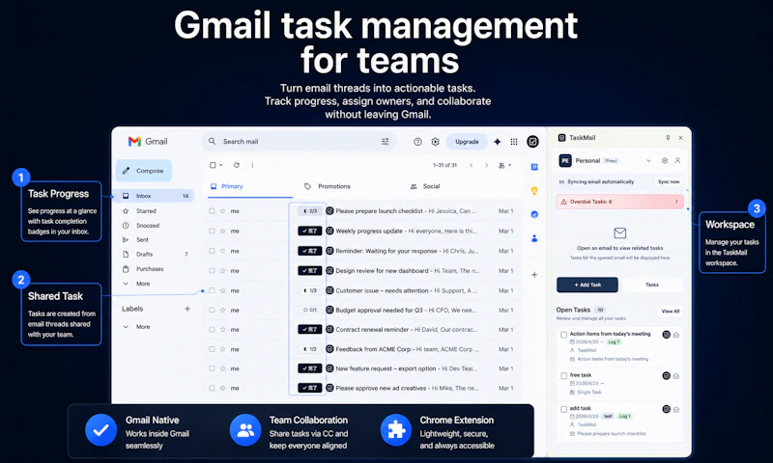Image resolution: width=773 pixels, height=463 pixels.
Task: Click TaskMail icon in Gmail header
Action: coord(532,142)
